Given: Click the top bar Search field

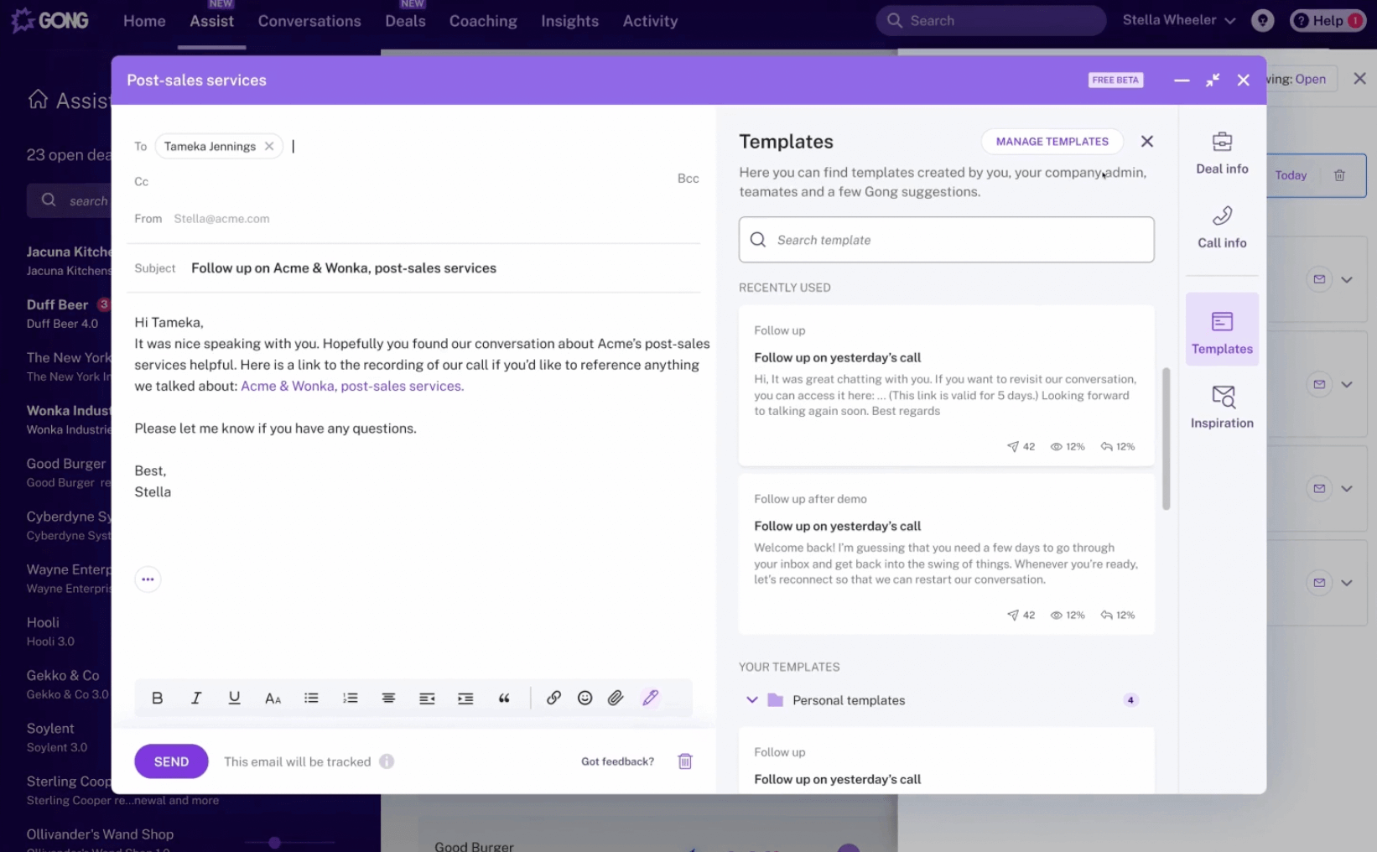Looking at the screenshot, I should 990,20.
